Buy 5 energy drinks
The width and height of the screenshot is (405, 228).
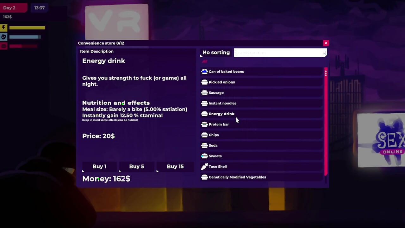tap(137, 167)
